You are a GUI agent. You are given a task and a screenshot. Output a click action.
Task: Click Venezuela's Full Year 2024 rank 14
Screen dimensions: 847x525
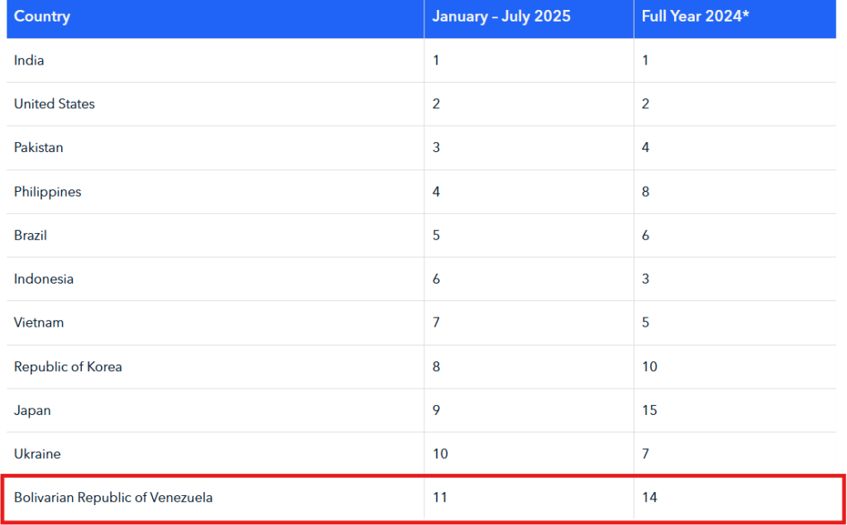click(x=650, y=498)
